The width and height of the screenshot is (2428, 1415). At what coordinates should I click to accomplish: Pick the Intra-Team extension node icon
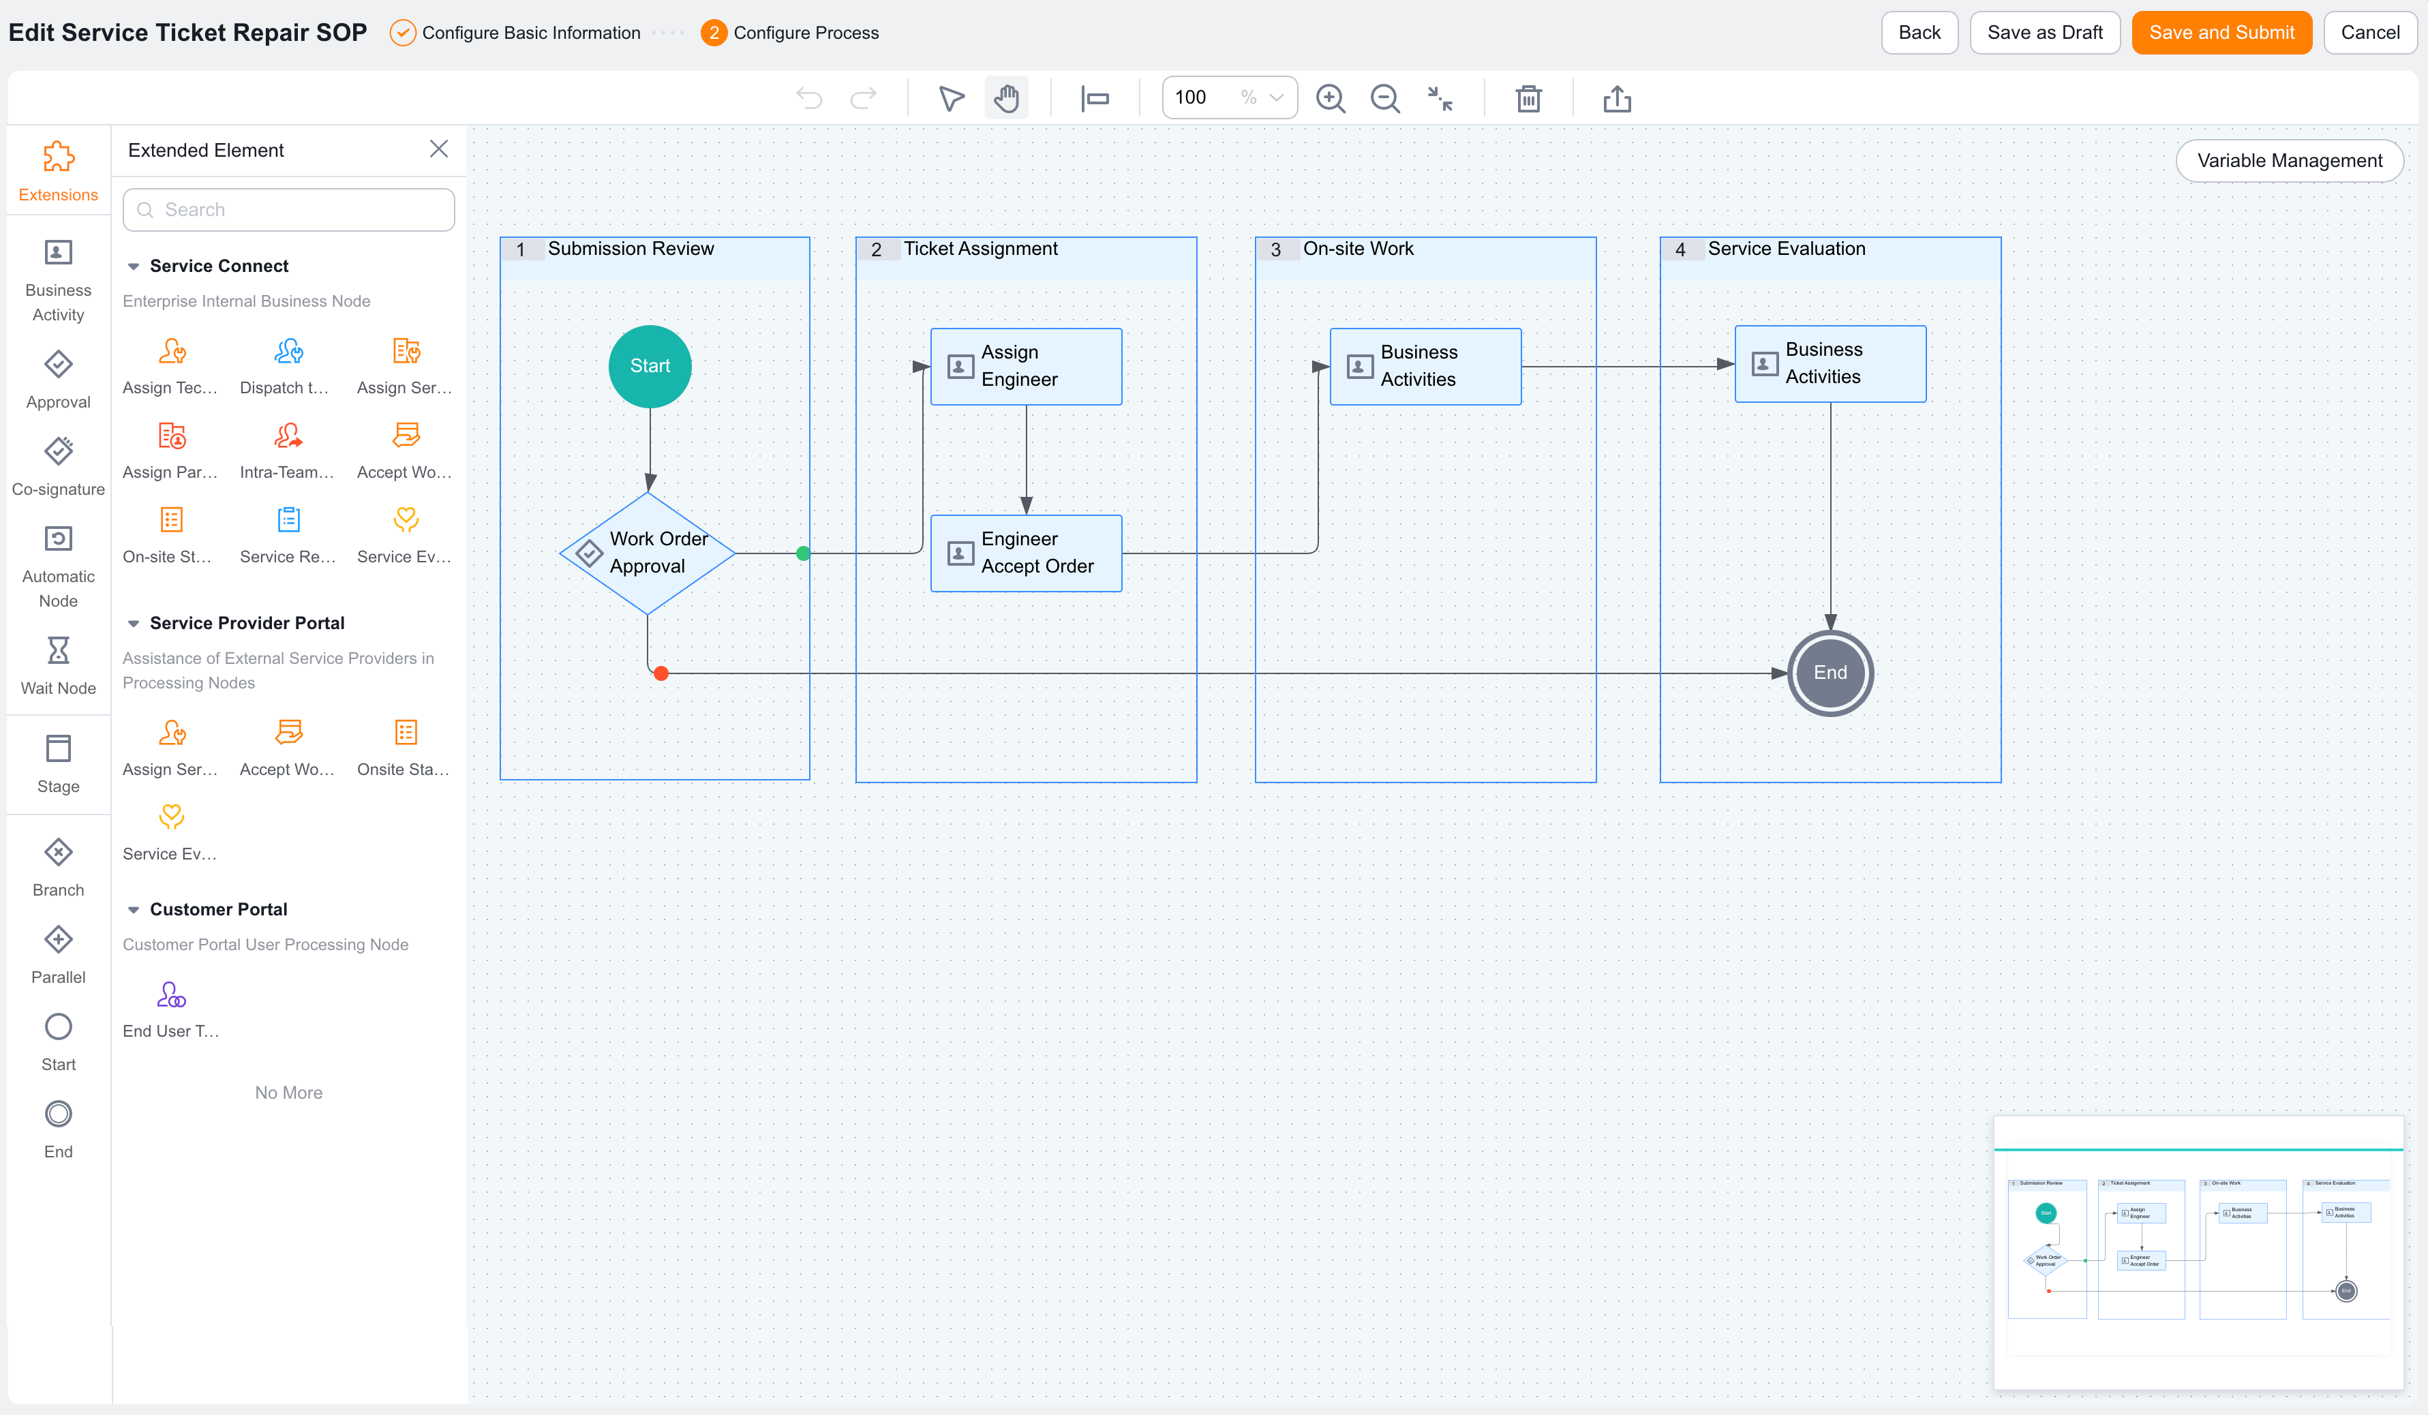click(288, 436)
